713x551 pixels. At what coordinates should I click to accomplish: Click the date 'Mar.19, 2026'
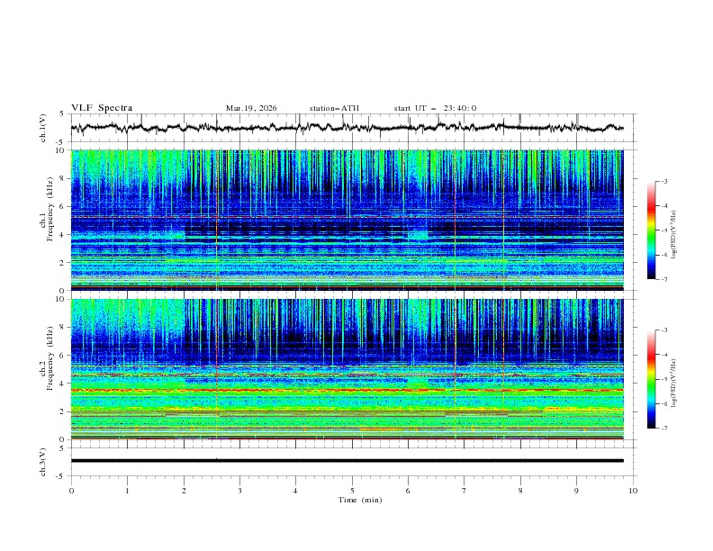tap(251, 108)
